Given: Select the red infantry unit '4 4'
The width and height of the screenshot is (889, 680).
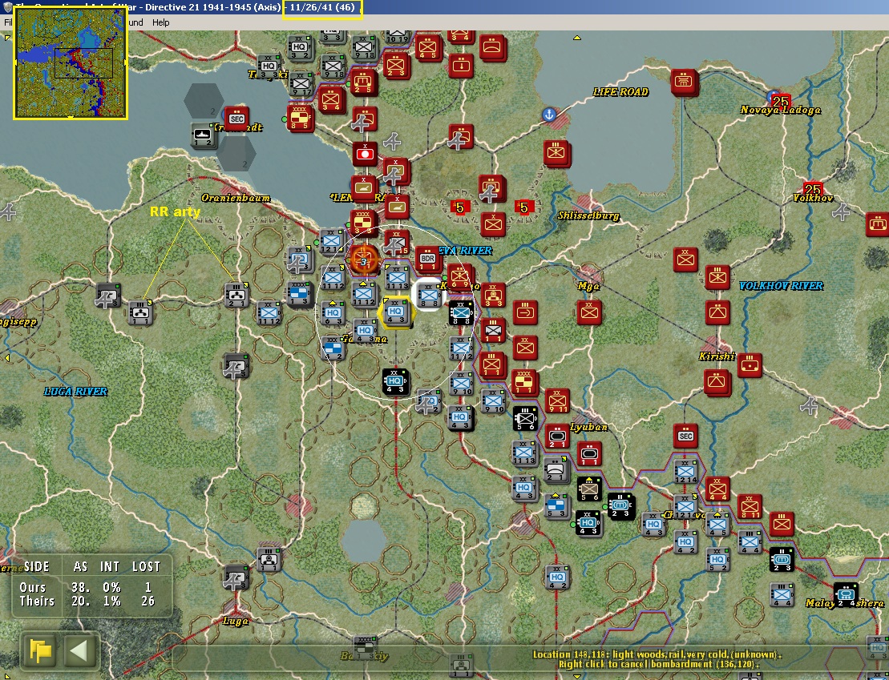Looking at the screenshot, I should coord(717,489).
